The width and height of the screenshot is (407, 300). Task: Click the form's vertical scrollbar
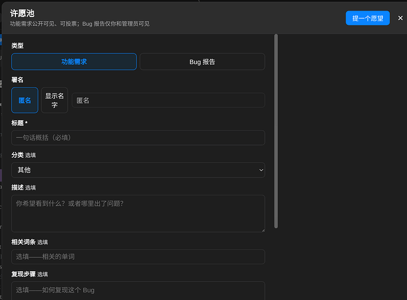point(276,131)
